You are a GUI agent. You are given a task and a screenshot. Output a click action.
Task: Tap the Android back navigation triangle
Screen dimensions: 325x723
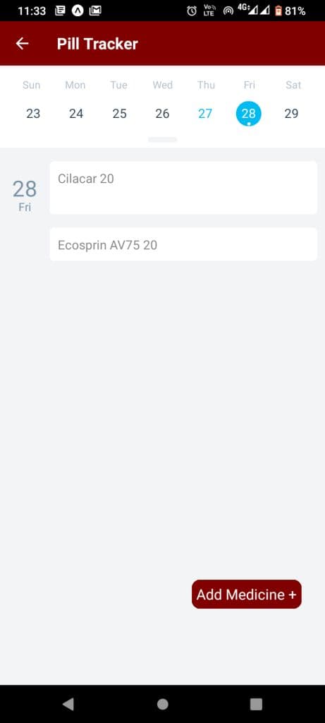(x=68, y=704)
